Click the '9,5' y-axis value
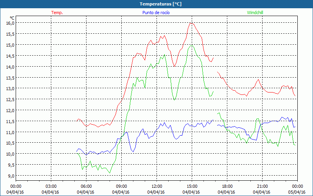313x196 pixels. point(11,165)
